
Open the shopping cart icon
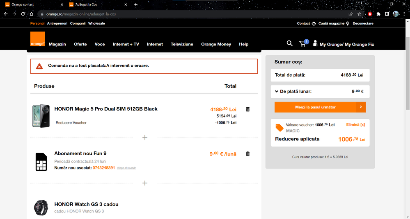click(303, 43)
